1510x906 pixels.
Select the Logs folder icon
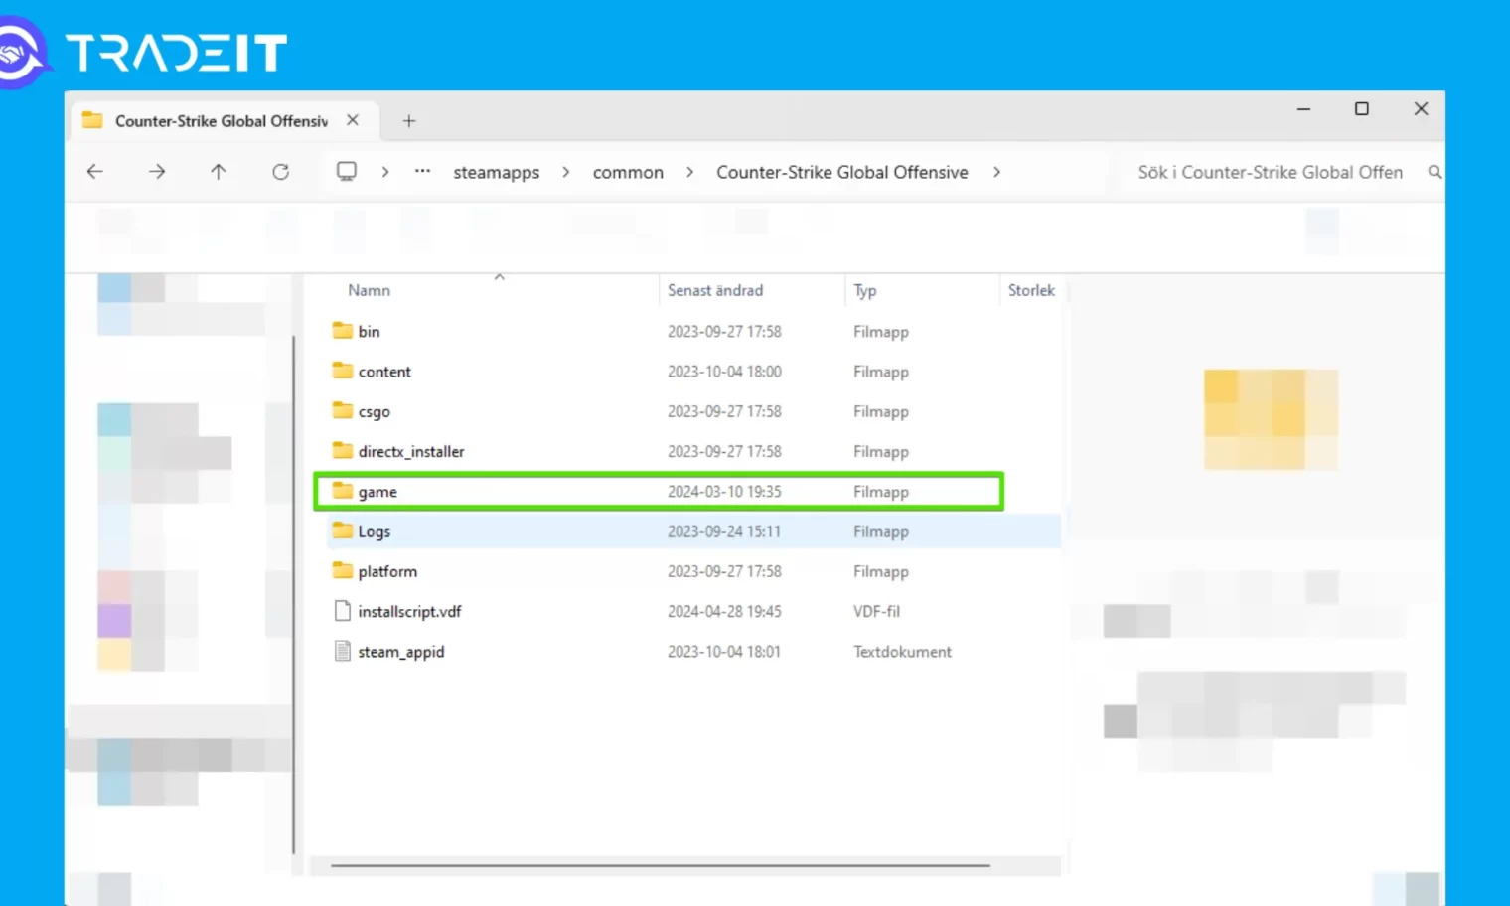coord(343,530)
